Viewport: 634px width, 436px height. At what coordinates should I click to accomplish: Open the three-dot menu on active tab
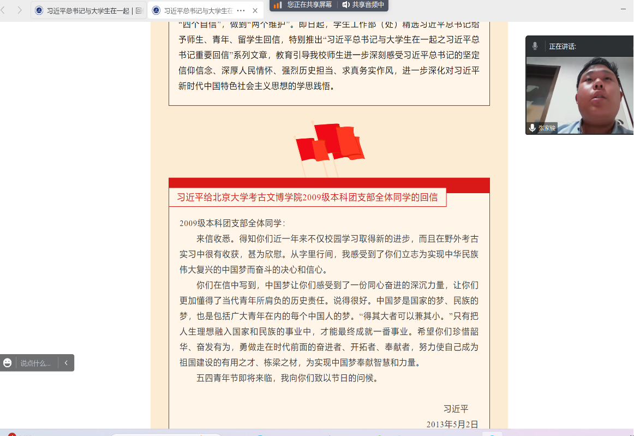click(241, 10)
